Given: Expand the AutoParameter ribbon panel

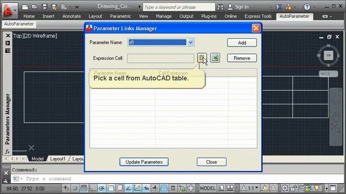Looking at the screenshot, I should click(x=19, y=24).
